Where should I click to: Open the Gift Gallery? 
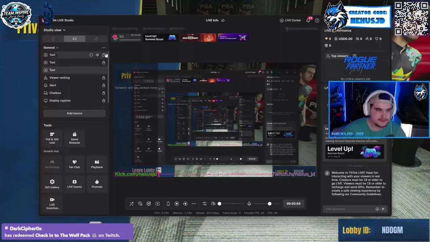[x=52, y=184]
